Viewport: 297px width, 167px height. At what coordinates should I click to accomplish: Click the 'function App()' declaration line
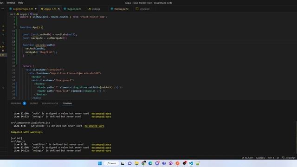coord(31,27)
